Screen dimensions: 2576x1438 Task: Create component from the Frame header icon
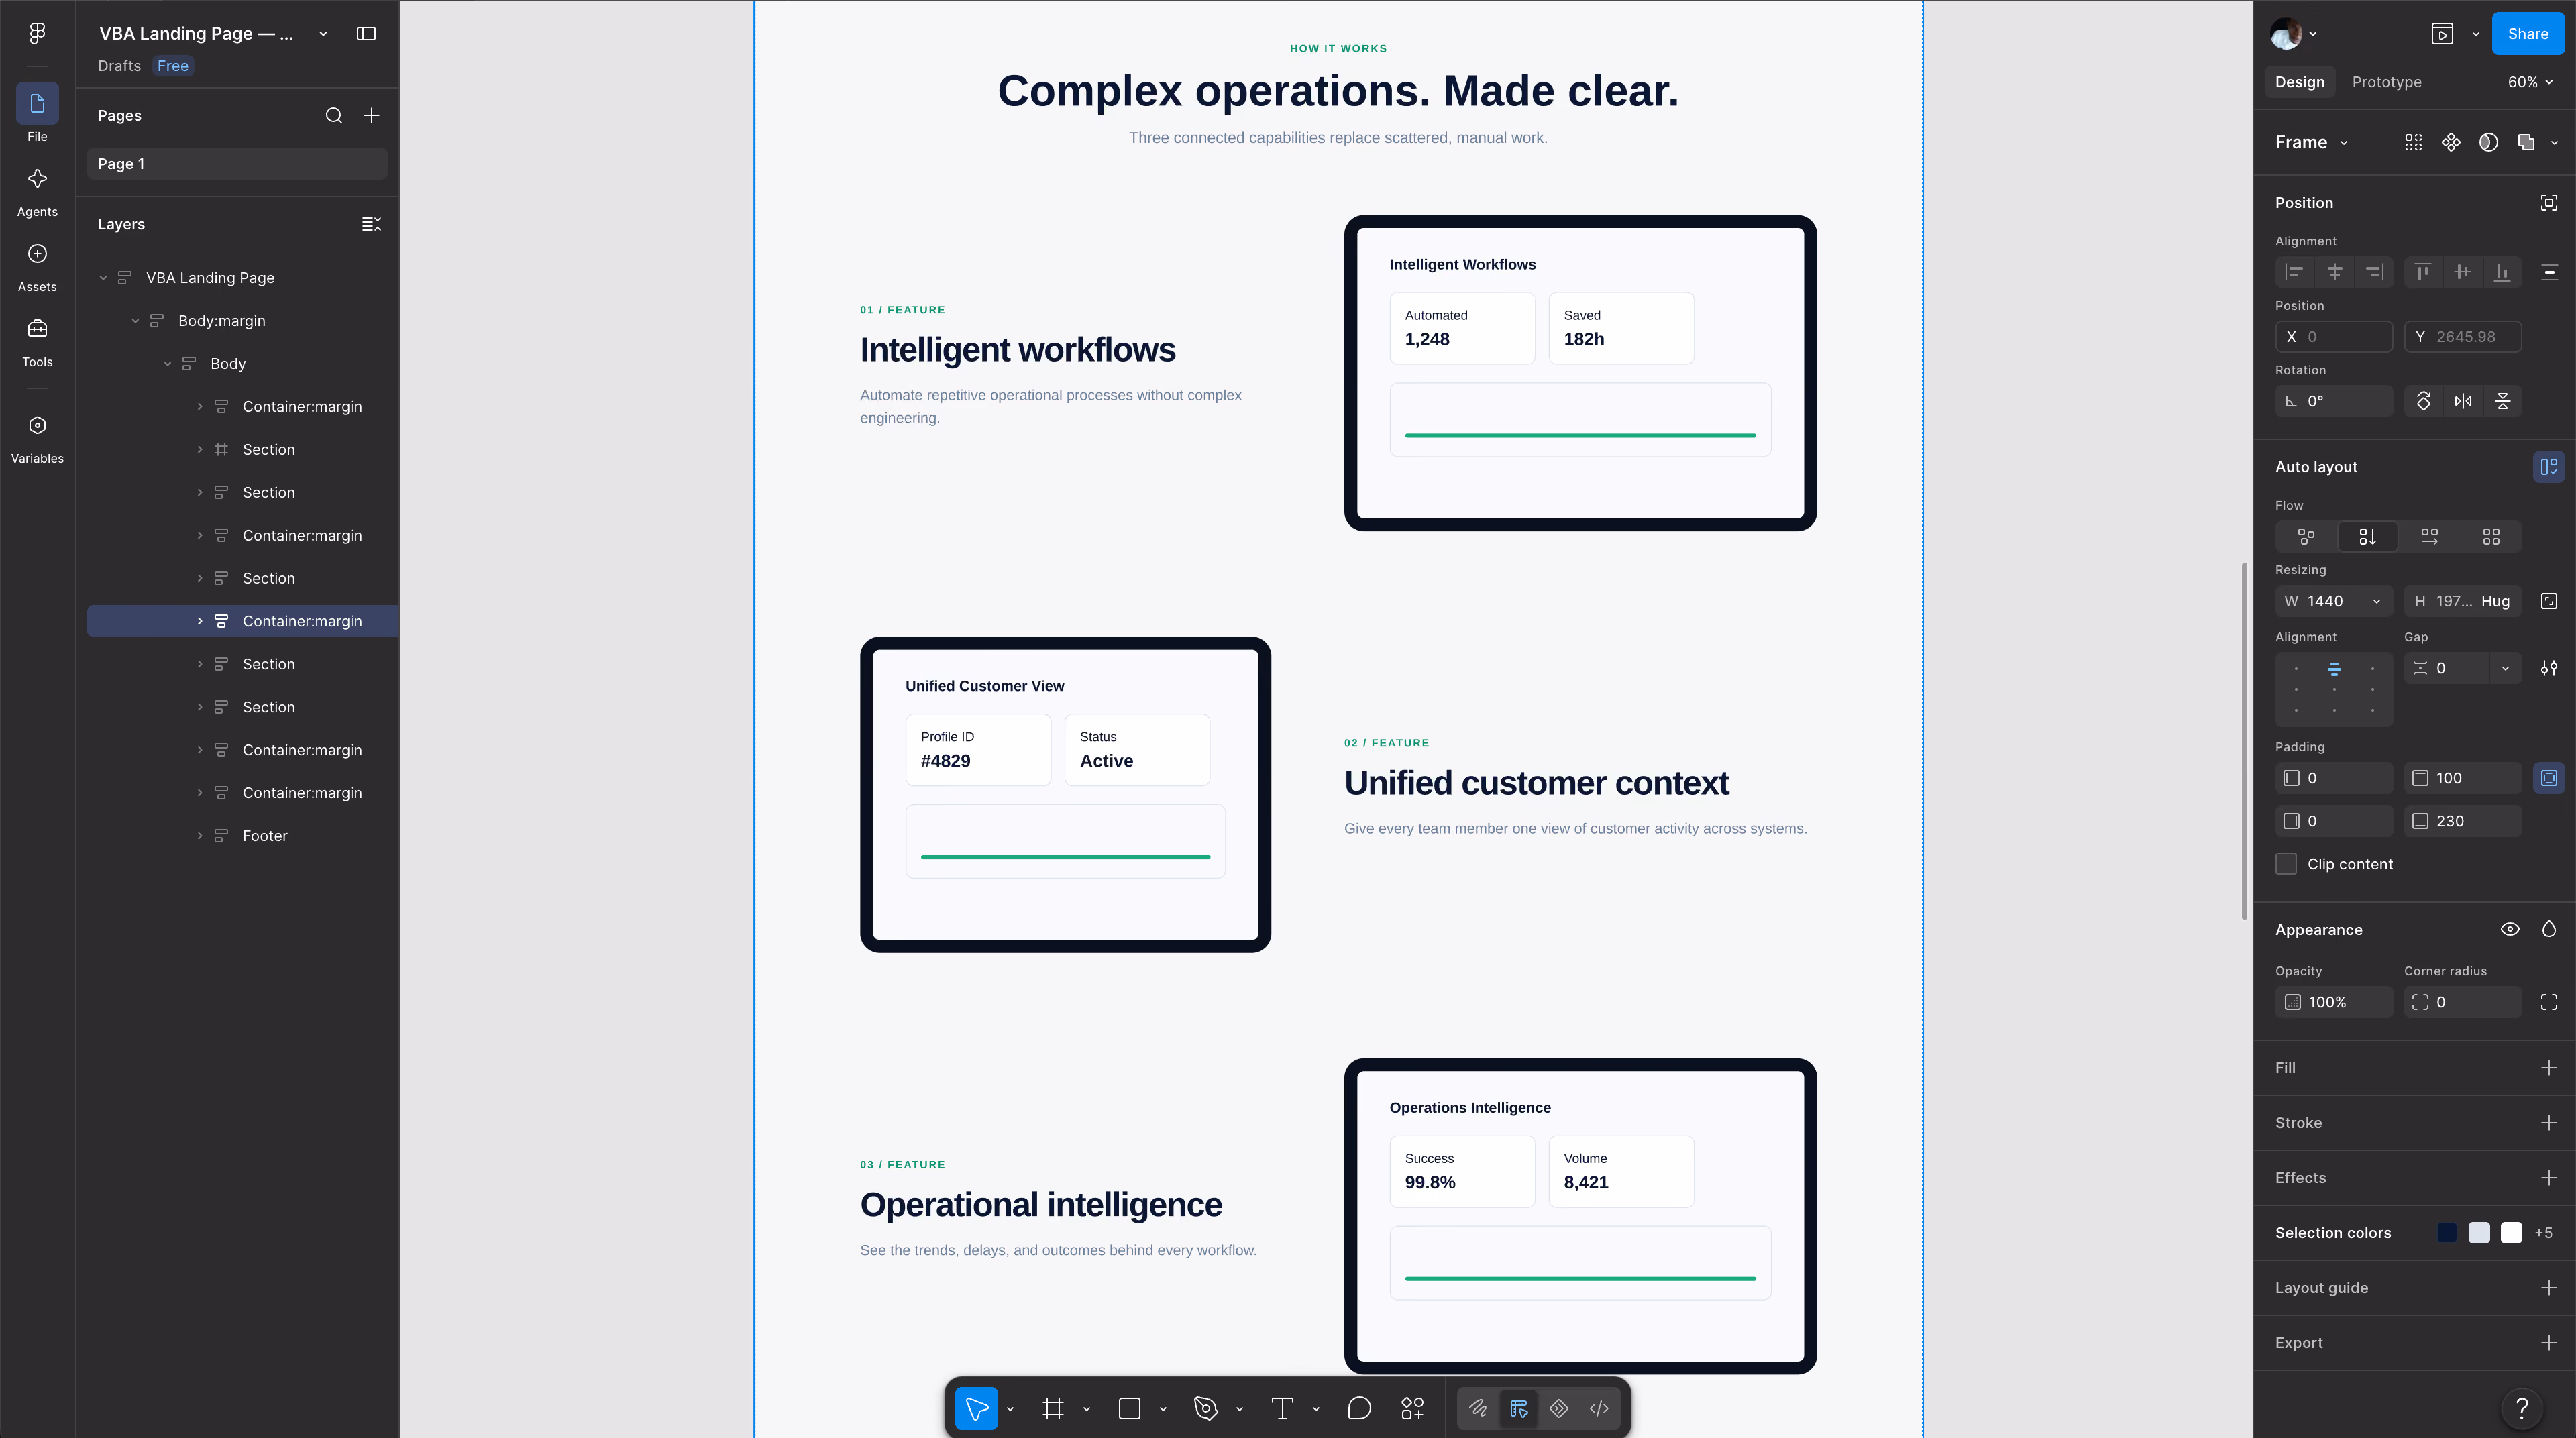pyautogui.click(x=2450, y=142)
